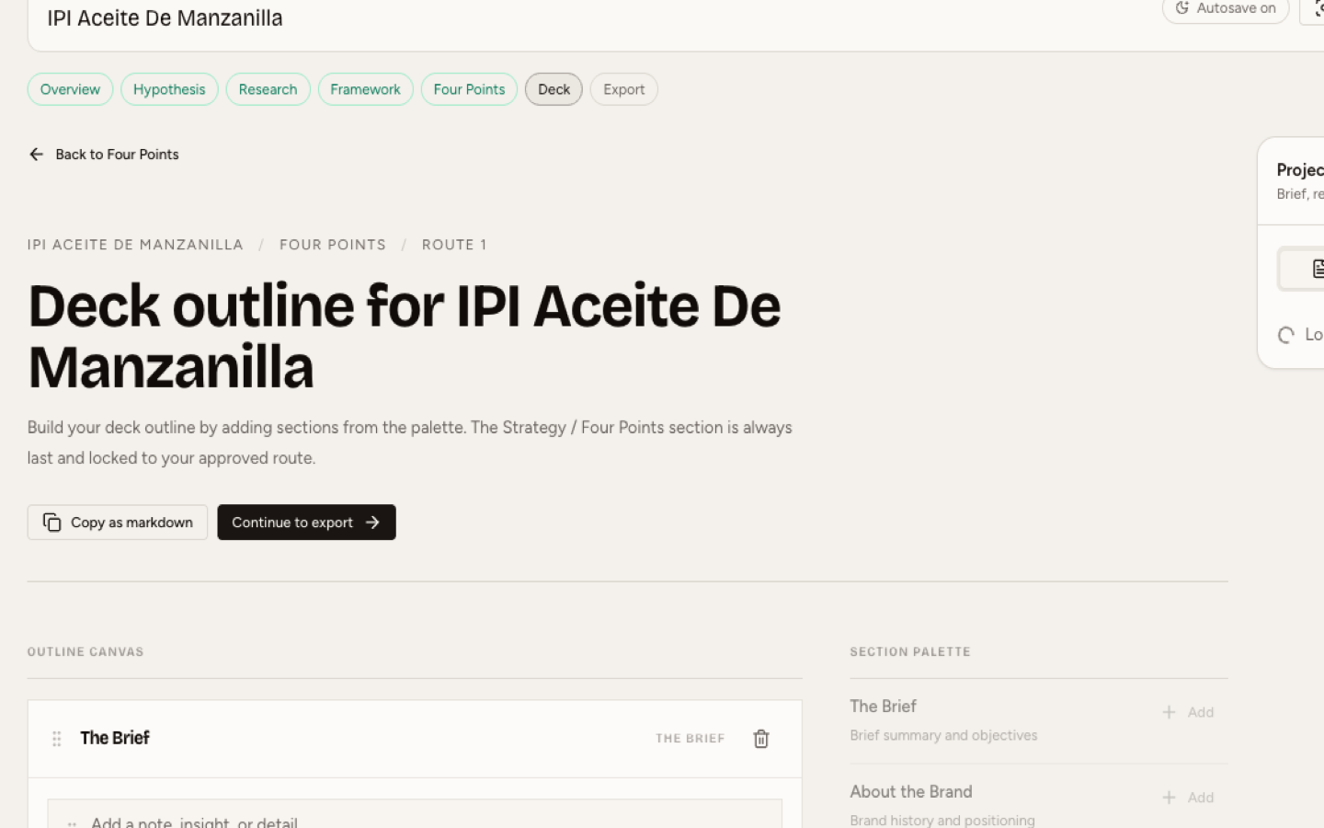This screenshot has width=1324, height=828.
Task: Click the project title IPI Aceite De Manzanilla
Action: [165, 18]
